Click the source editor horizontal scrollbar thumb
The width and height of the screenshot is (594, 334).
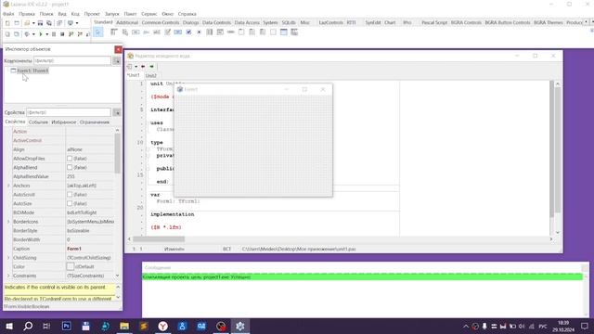pos(159,239)
